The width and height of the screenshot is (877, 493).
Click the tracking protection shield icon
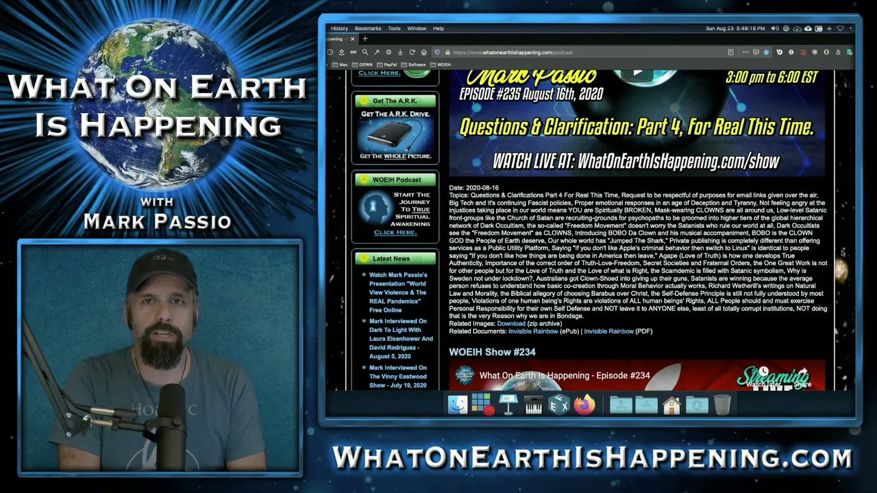[x=437, y=52]
